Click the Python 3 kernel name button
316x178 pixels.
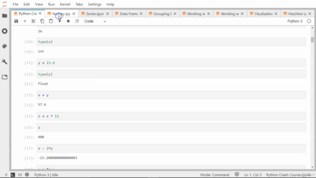point(295,21)
